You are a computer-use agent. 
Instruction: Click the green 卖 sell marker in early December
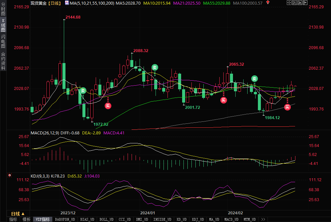click(83, 91)
